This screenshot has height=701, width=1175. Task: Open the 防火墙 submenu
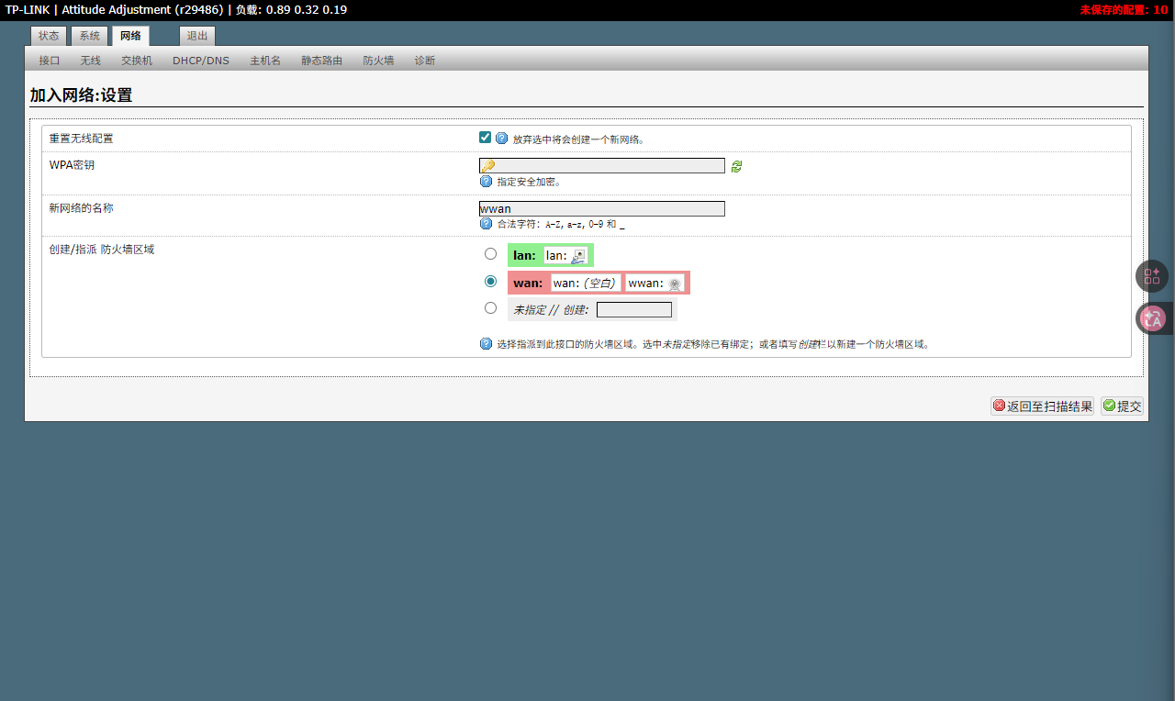(378, 61)
